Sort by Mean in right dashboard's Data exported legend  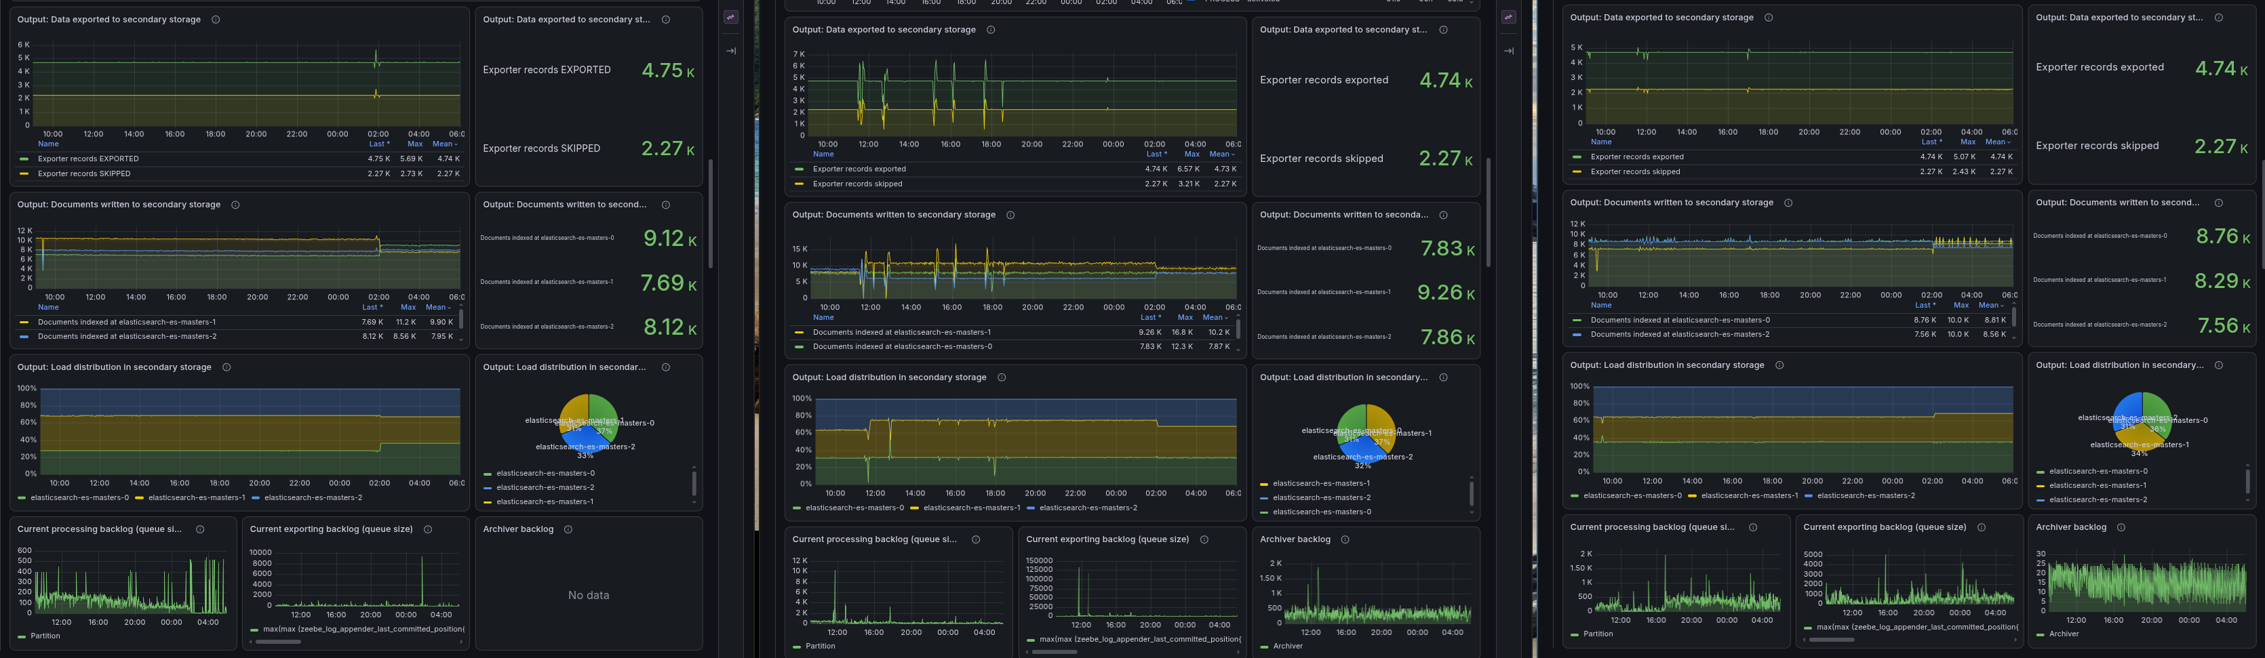pos(1998,142)
